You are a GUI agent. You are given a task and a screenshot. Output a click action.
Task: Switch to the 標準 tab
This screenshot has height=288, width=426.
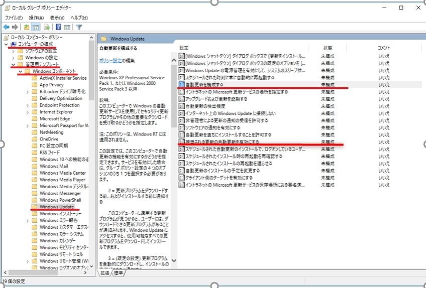119,273
